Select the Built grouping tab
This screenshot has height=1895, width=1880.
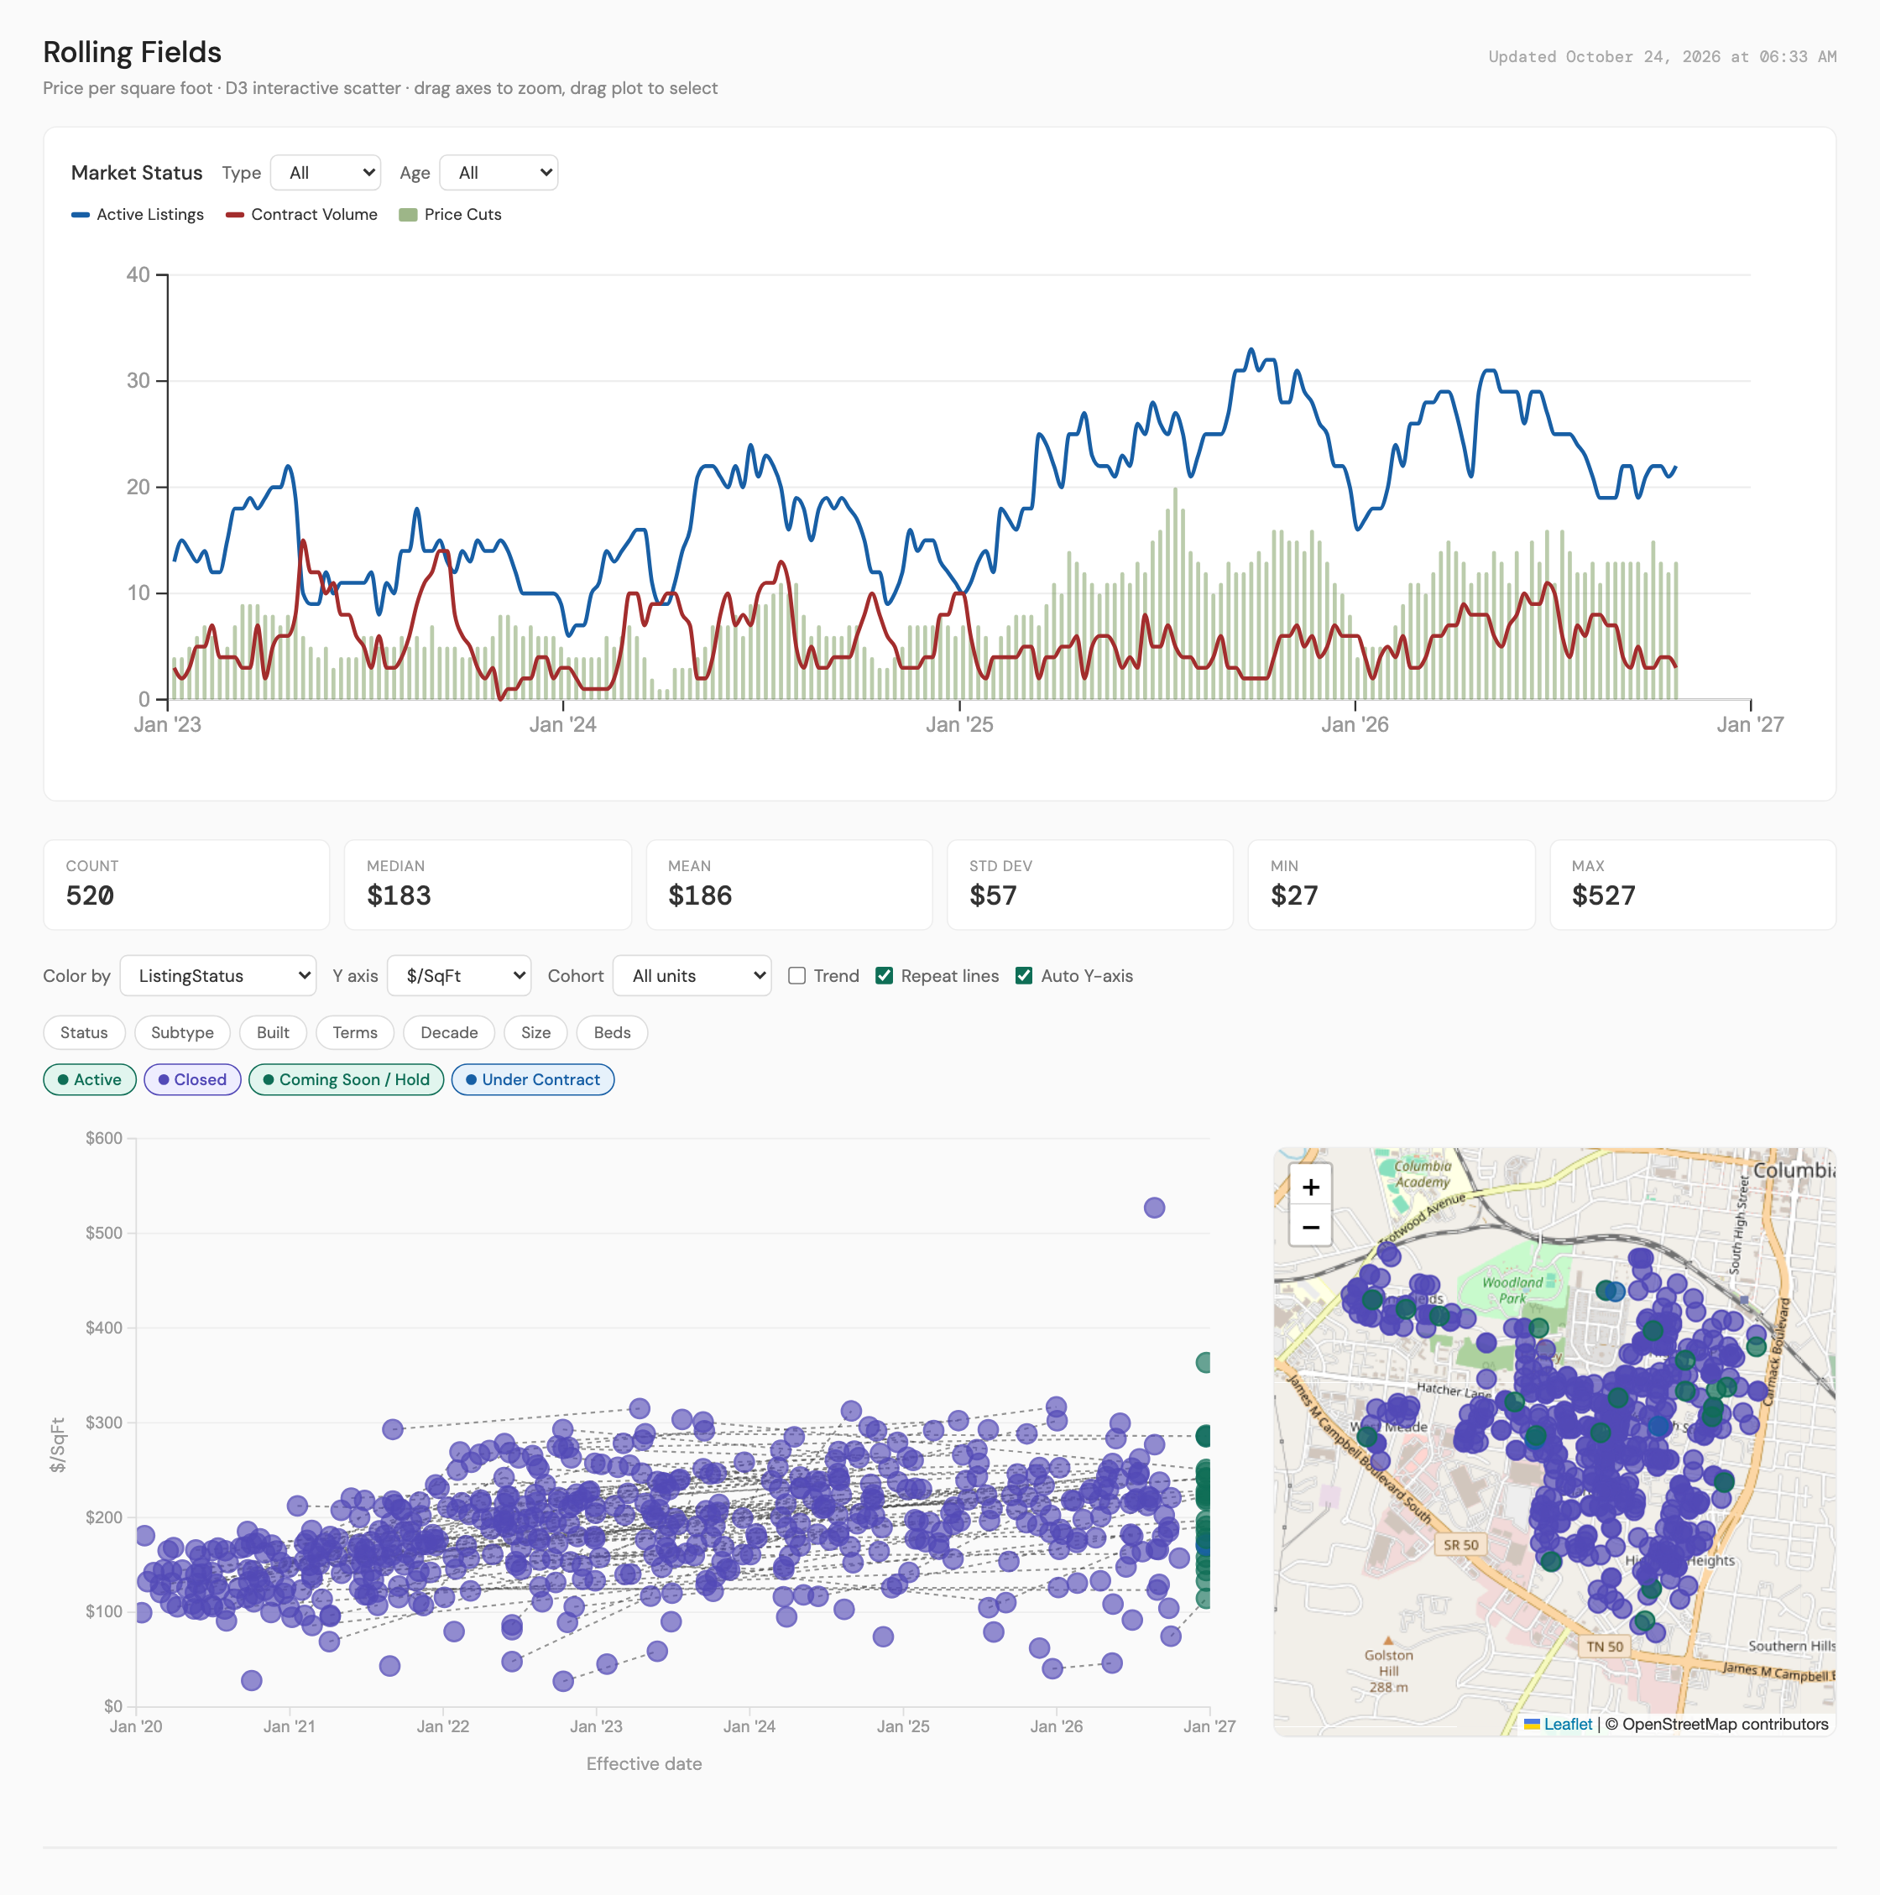click(273, 1033)
